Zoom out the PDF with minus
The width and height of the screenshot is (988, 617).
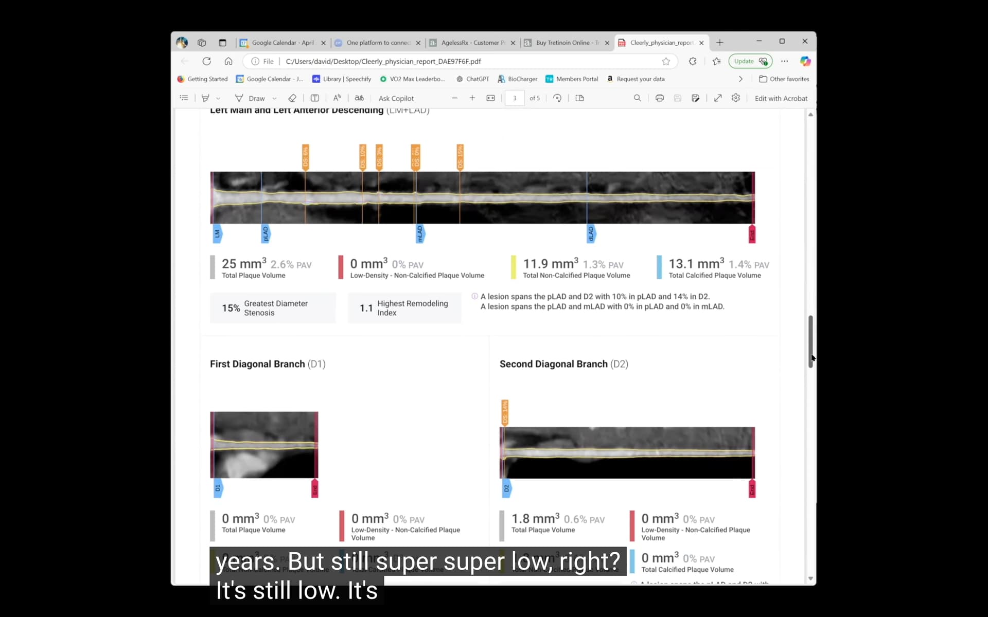[x=454, y=98]
